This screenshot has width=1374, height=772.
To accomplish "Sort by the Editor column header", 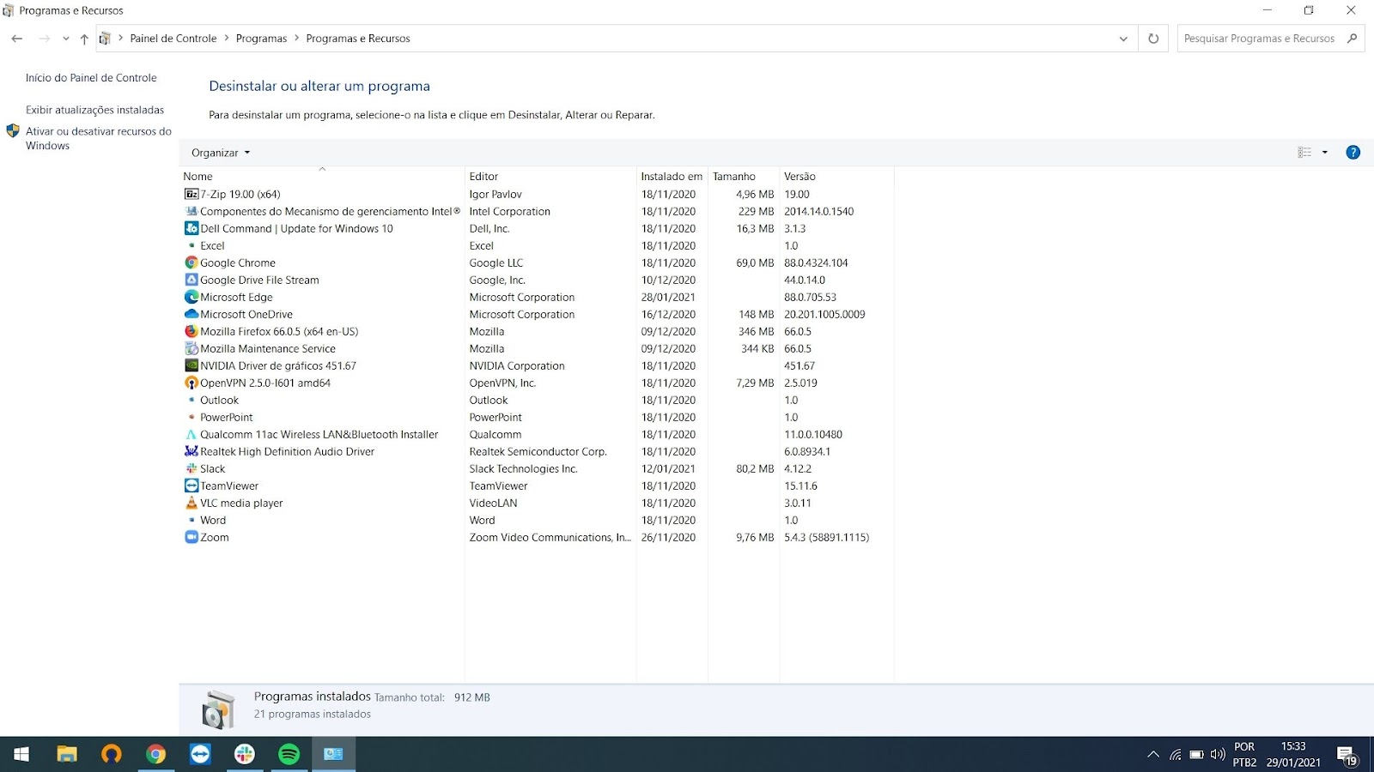I will [550, 177].
